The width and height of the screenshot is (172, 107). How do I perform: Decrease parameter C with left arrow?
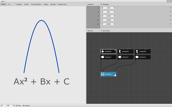102,16
